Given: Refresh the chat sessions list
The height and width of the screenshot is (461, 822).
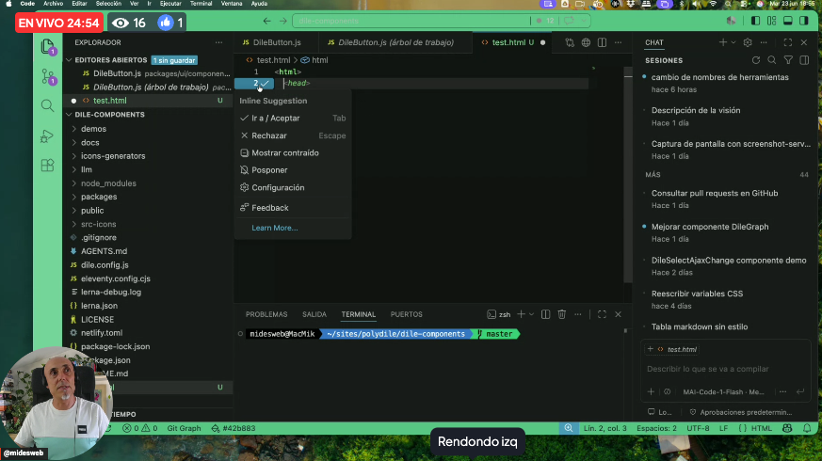Looking at the screenshot, I should click(756, 60).
